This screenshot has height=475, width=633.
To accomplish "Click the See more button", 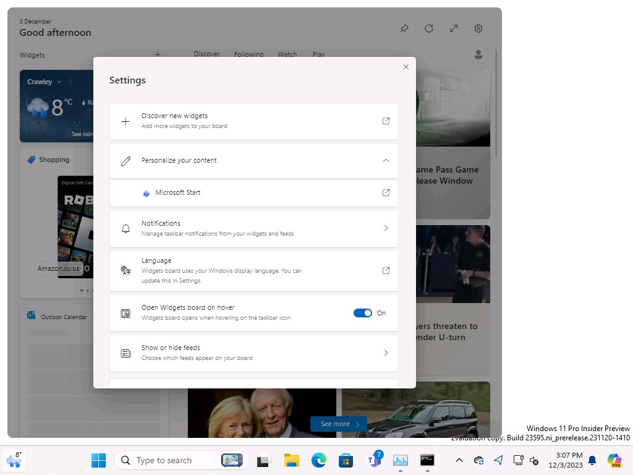I will [339, 424].
